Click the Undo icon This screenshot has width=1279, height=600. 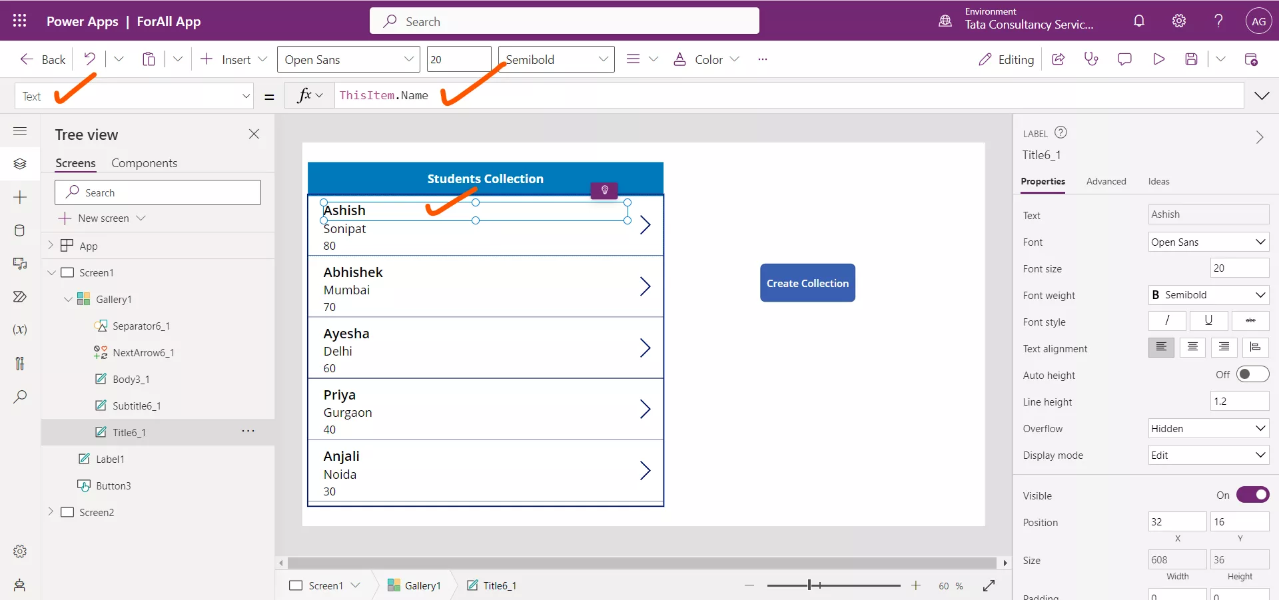89,59
